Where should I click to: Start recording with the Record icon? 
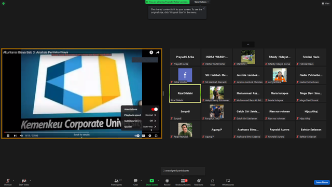tap(167, 181)
